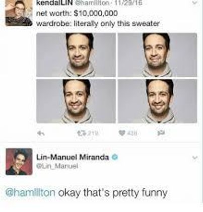Image resolution: width=203 pixels, height=212 pixels.
Task: Open the top-left photo in the grid
Action: coord(76,55)
